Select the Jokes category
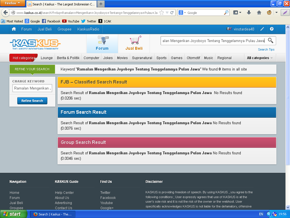The width and height of the screenshot is (290, 218). tap(108, 58)
